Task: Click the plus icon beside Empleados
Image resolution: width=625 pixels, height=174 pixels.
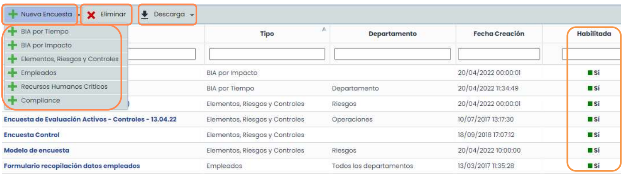Action: pos(13,73)
